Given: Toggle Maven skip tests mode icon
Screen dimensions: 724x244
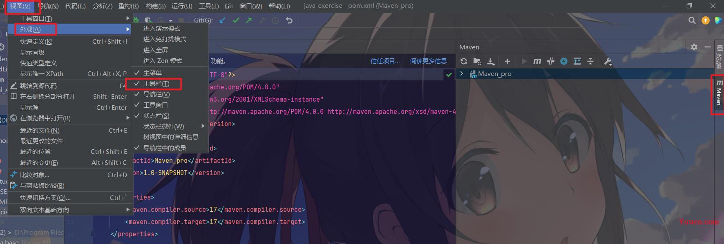Looking at the screenshot, I should [551, 61].
